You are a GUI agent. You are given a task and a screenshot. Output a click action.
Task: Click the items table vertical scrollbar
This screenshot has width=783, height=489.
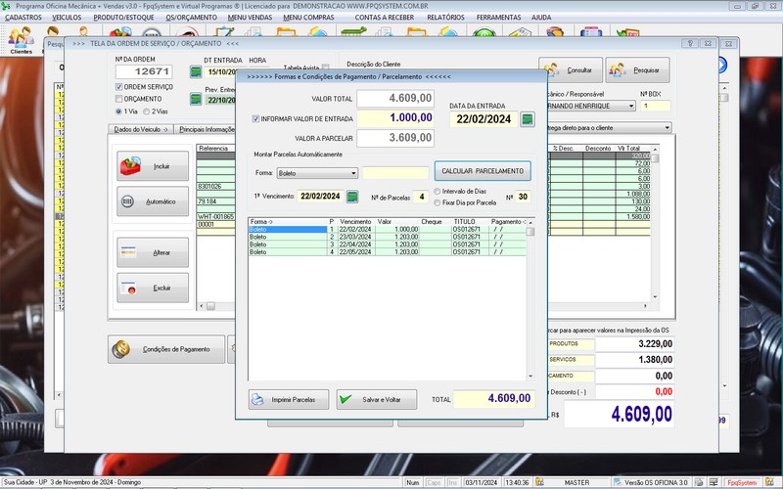pyautogui.click(x=655, y=223)
